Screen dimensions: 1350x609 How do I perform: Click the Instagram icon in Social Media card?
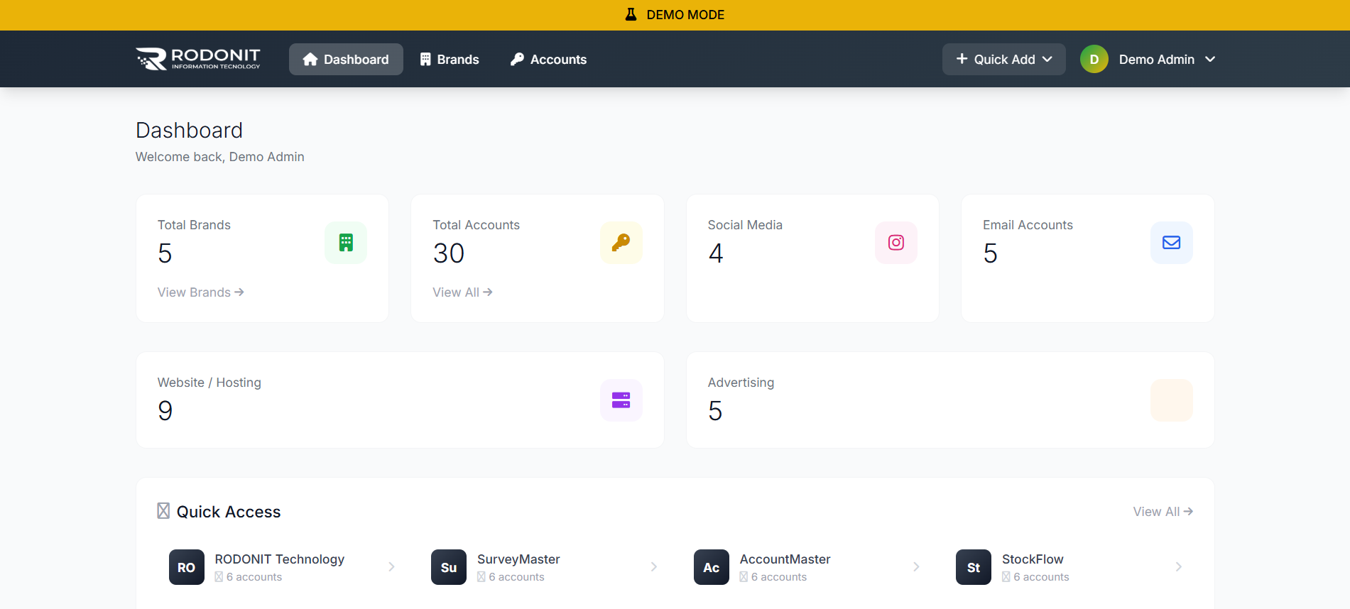896,243
